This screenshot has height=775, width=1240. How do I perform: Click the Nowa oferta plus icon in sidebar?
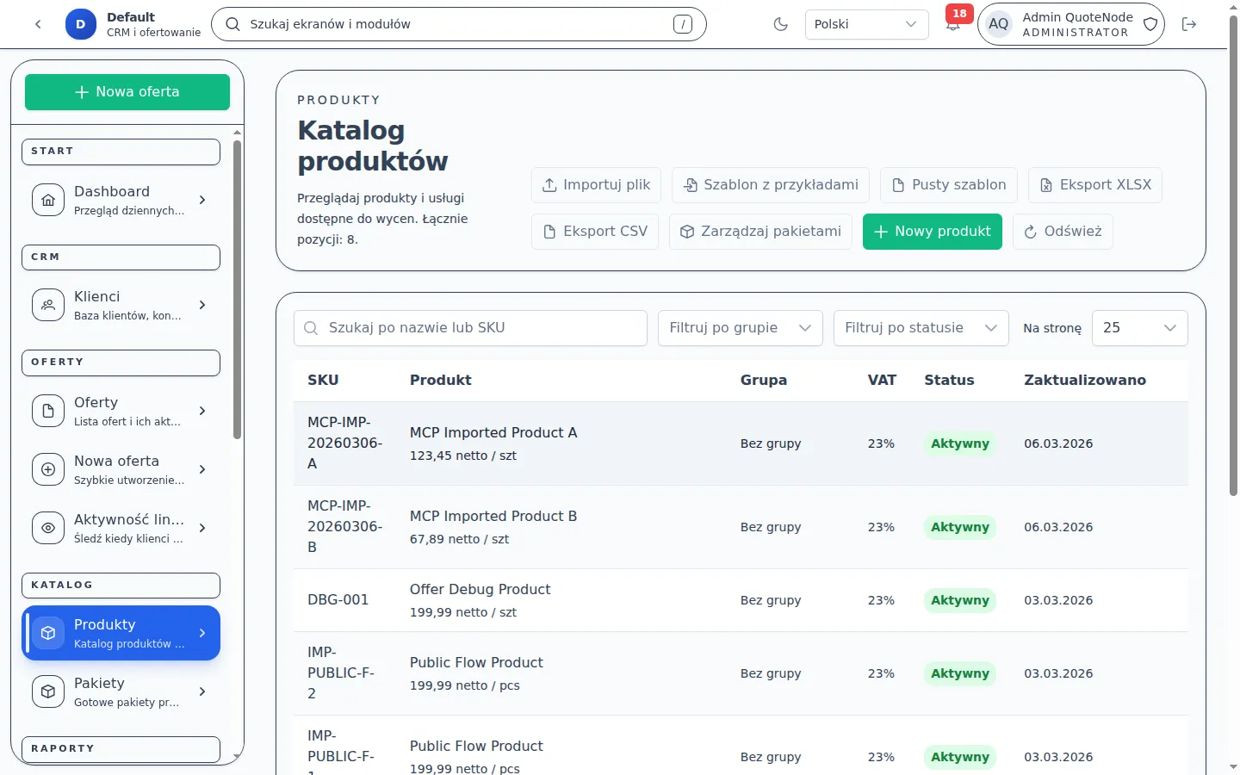pyautogui.click(x=47, y=469)
